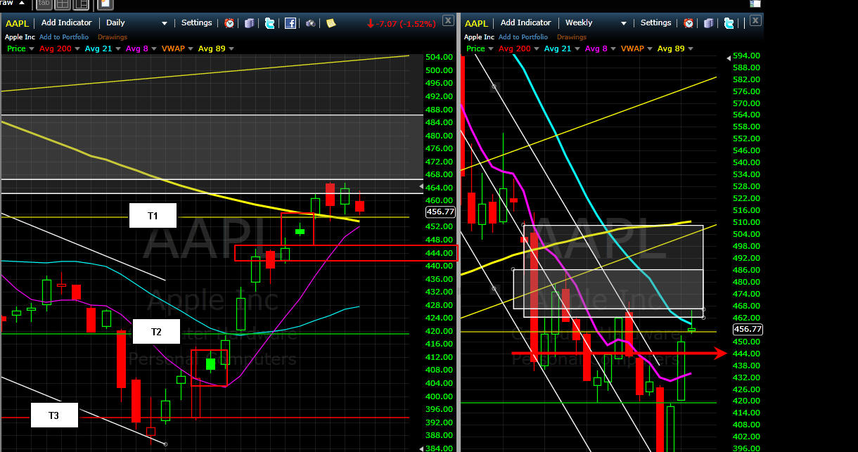Share Daily chart via Twitter icon
The image size is (858, 452).
click(269, 23)
